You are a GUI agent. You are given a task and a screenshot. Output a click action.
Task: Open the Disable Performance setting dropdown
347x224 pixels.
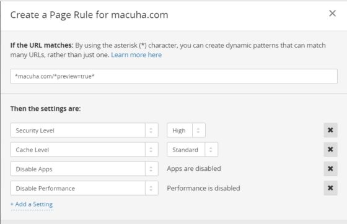pyautogui.click(x=84, y=188)
